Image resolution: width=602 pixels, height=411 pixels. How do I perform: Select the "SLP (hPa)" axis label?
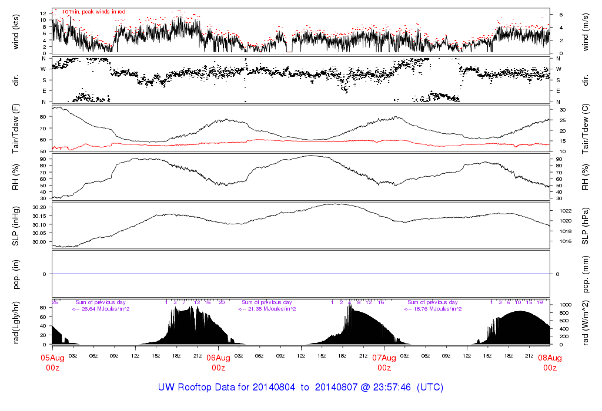point(585,226)
